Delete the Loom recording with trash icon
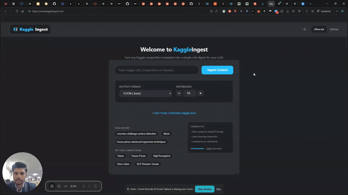Viewport: 348px width, 195px height. click(x=95, y=186)
